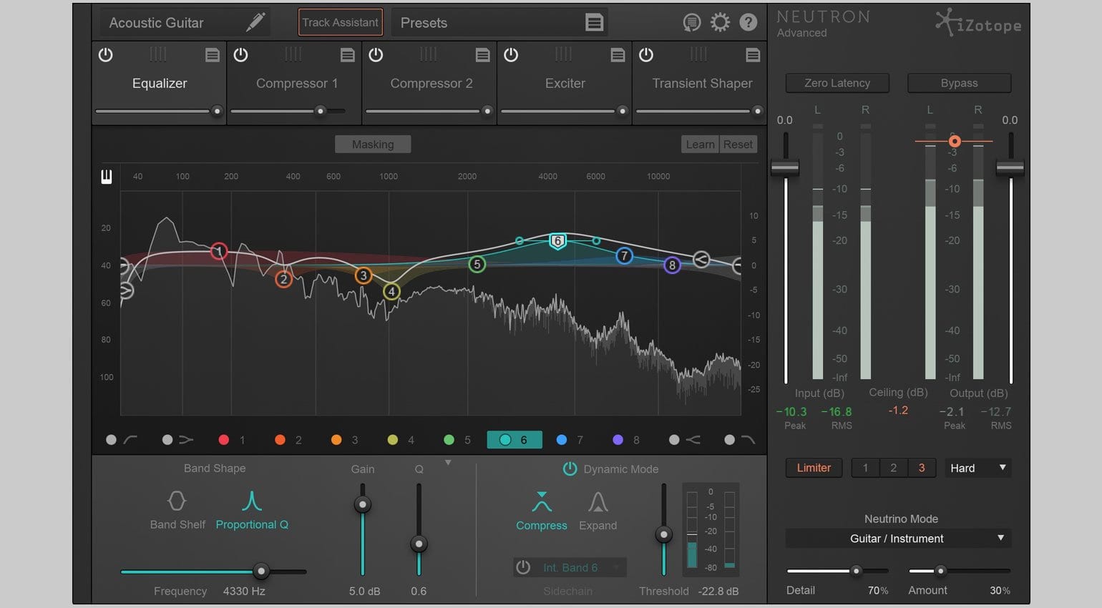Open the Int. Band 6 sidechain dropdown
Image resolution: width=1102 pixels, height=608 pixels.
coord(570,567)
